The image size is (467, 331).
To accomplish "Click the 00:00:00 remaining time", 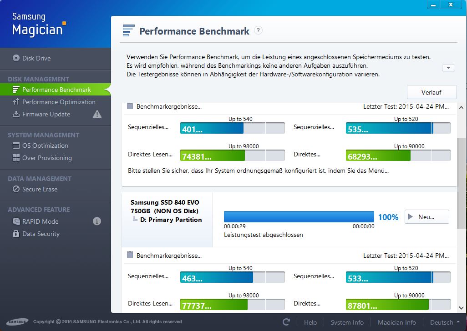I will click(363, 226).
